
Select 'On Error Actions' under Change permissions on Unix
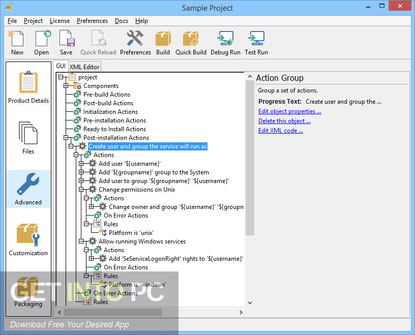(x=126, y=216)
